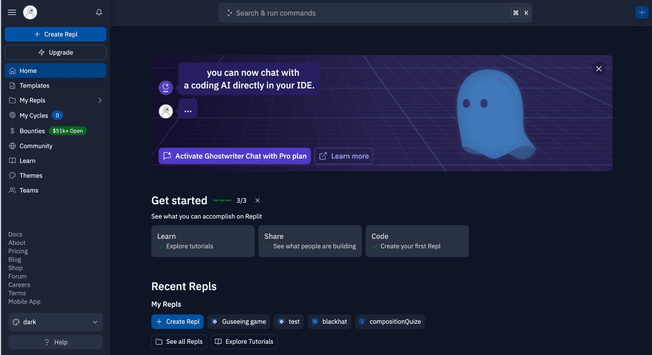Open Themes in the sidebar
This screenshot has height=355, width=652.
(x=55, y=175)
